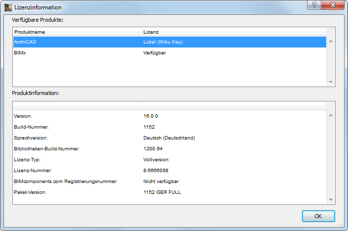This screenshot has width=348, height=231.
Task: Close the Lizenzinformation dialog
Action: 333,5
